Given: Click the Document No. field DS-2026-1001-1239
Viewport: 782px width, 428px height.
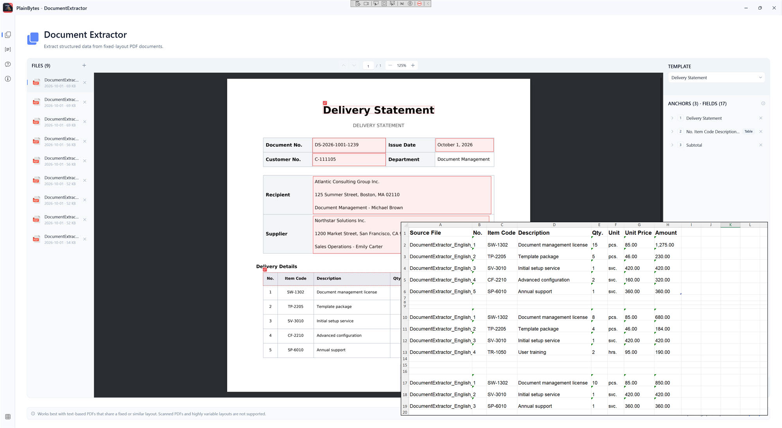Looking at the screenshot, I should [x=349, y=145].
